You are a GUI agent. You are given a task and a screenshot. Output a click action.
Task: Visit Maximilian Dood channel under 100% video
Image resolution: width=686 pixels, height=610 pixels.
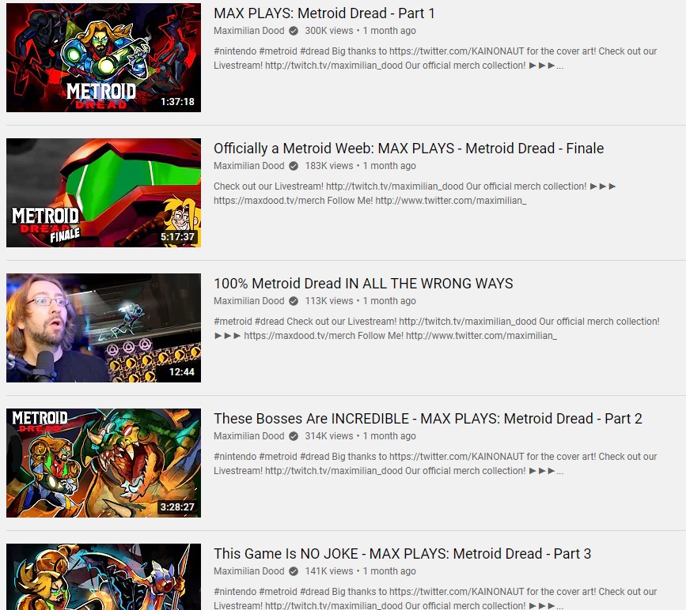point(249,300)
